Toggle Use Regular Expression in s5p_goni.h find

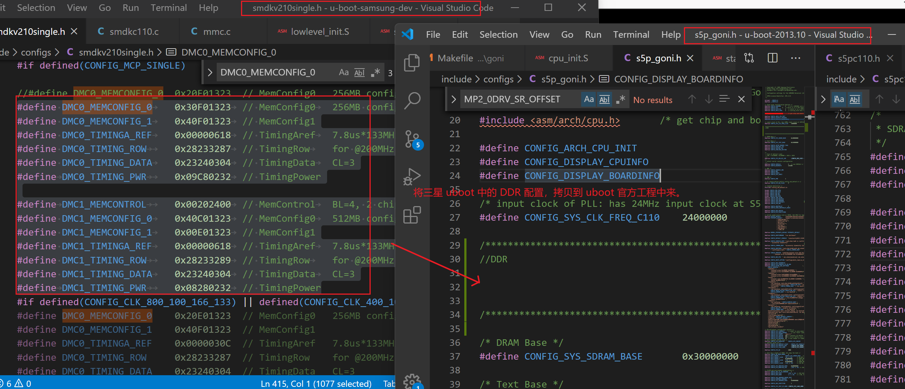(620, 99)
